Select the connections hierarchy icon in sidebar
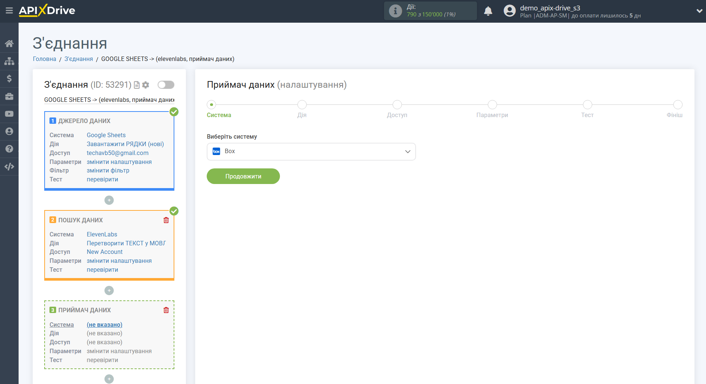This screenshot has height=384, width=706. [x=9, y=61]
